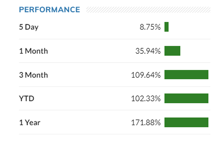Select the YTD row label
The height and width of the screenshot is (141, 213).
click(26, 98)
